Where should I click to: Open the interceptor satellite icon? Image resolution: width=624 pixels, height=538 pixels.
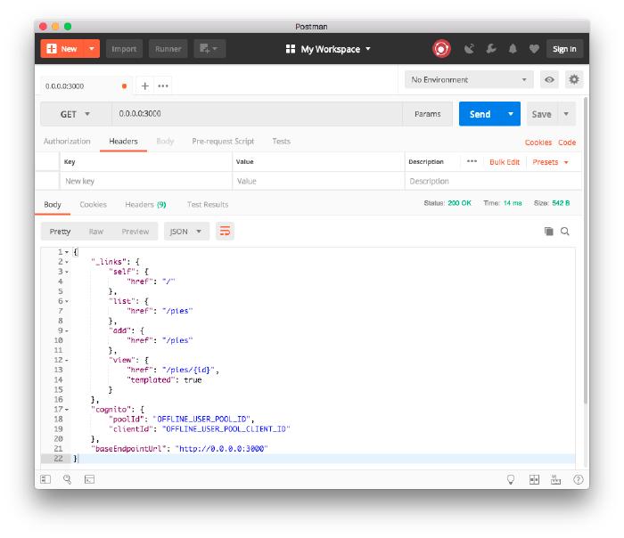[470, 49]
